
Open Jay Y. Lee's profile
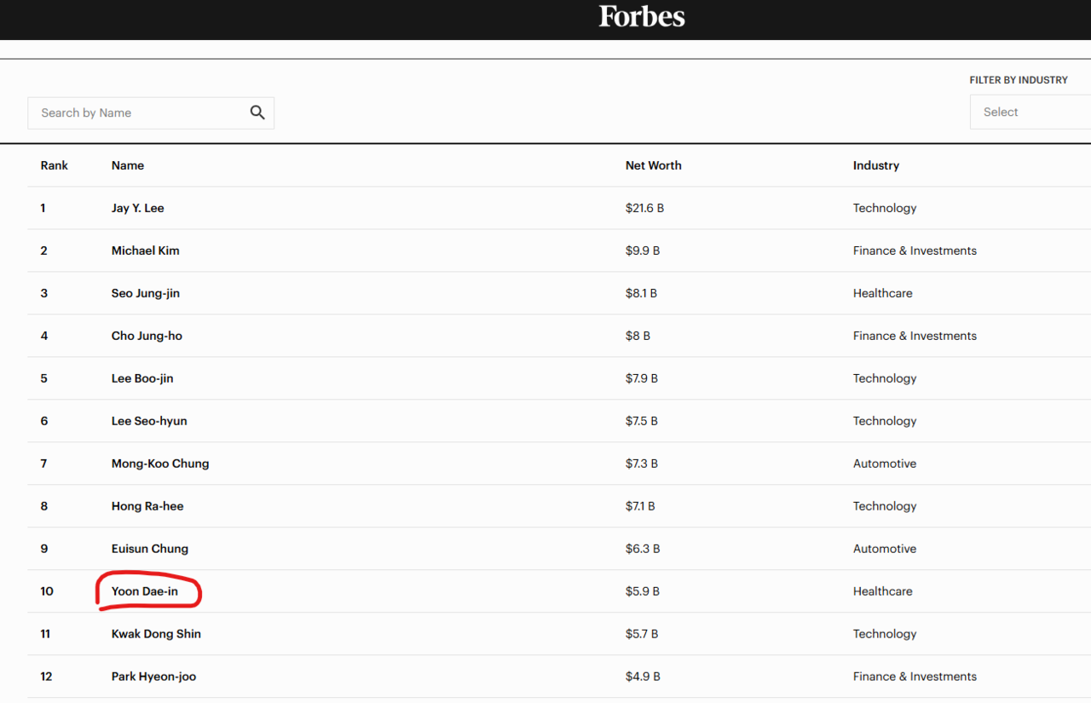137,208
